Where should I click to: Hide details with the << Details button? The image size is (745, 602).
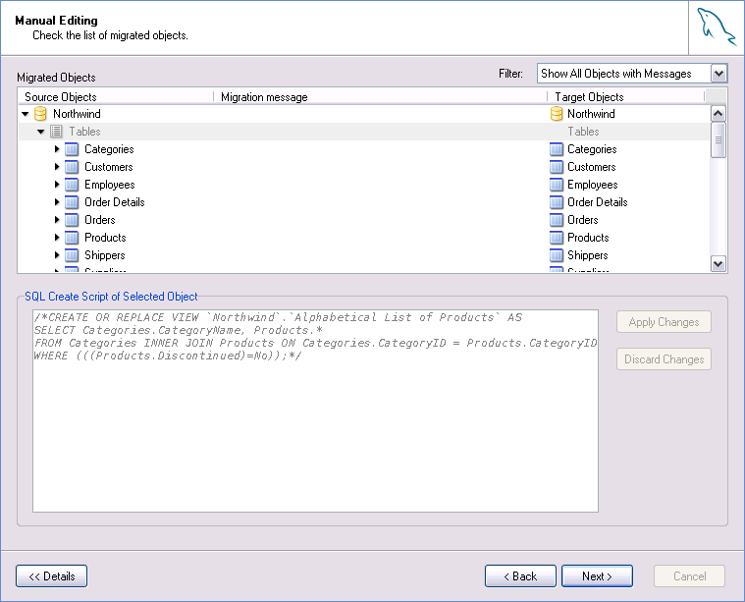[x=51, y=576]
